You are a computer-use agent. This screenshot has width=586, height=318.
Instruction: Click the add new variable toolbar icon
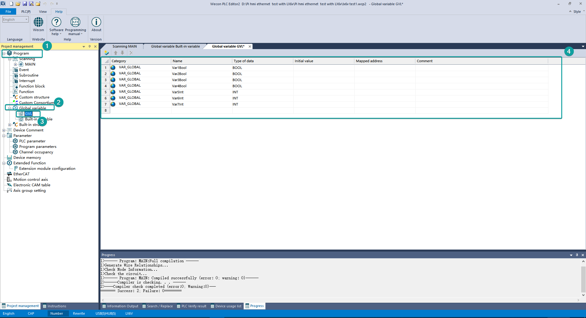pos(107,53)
